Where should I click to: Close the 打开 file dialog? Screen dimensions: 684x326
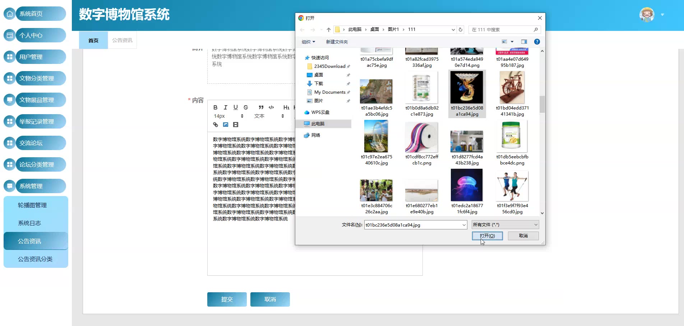540,18
